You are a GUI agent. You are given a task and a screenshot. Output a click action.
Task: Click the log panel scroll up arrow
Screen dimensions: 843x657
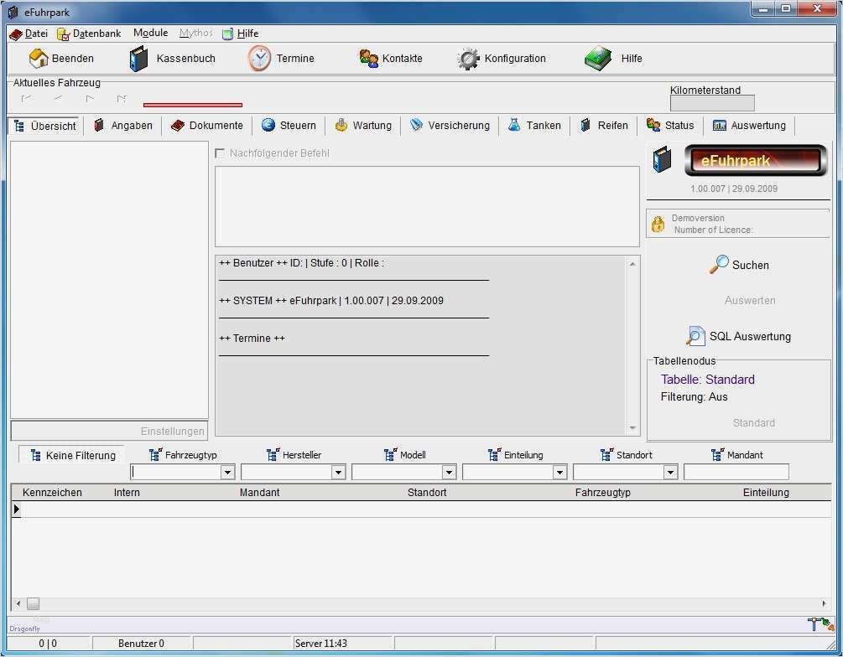tap(632, 264)
